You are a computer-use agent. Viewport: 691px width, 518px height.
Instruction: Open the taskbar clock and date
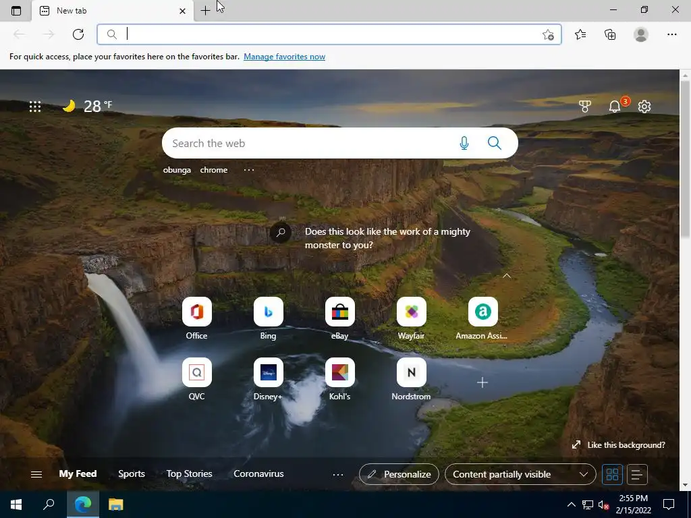point(633,505)
